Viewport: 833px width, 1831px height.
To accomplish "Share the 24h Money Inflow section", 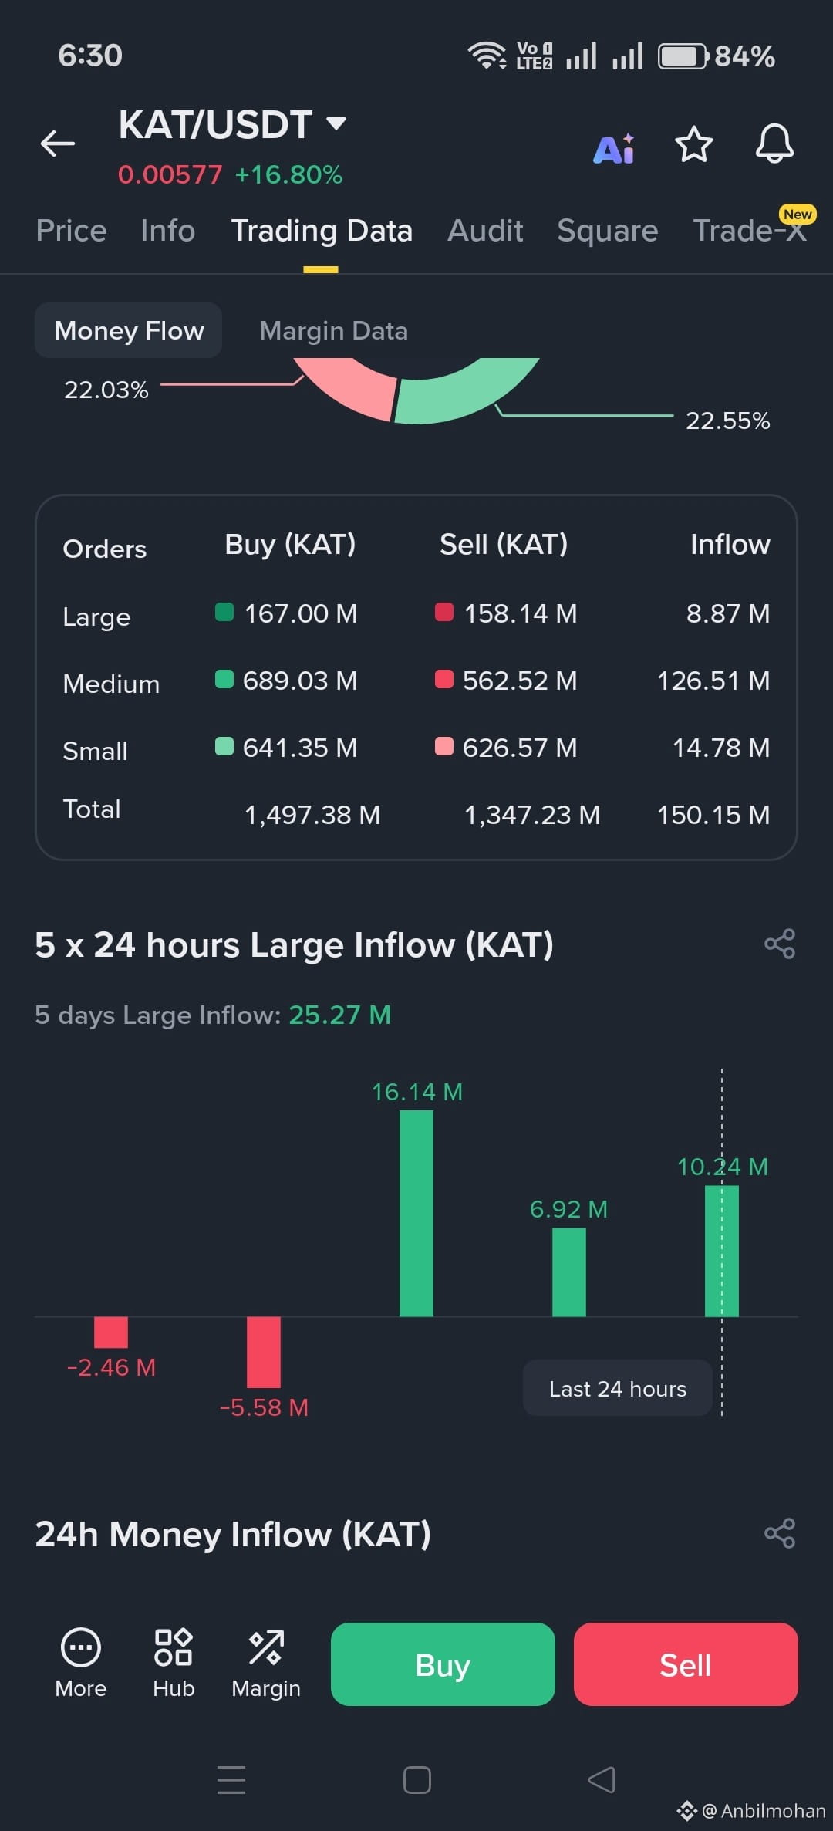I will [x=780, y=1533].
